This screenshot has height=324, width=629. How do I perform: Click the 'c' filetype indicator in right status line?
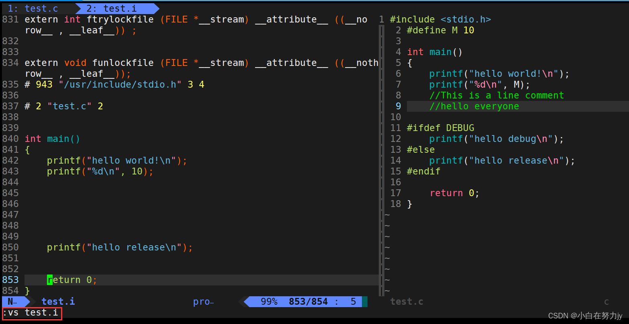[x=607, y=301]
